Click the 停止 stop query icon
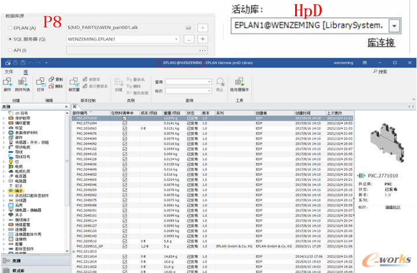This screenshot has width=417, height=273. pyautogui.click(x=219, y=82)
